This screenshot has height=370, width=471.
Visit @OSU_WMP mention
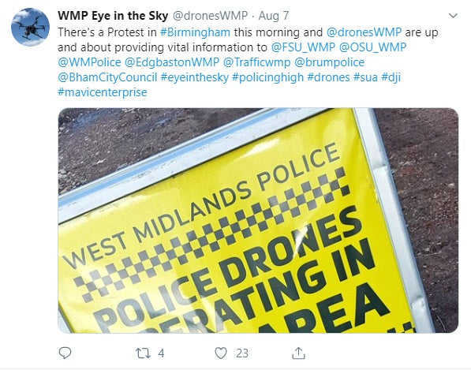[372, 47]
